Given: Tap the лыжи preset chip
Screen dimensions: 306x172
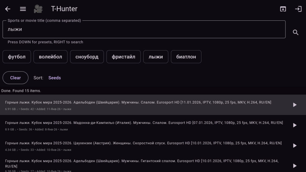Looking at the screenshot, I should click(x=156, y=57).
